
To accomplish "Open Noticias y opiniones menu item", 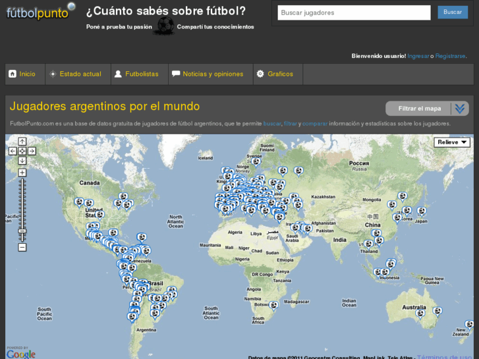I will (211, 74).
